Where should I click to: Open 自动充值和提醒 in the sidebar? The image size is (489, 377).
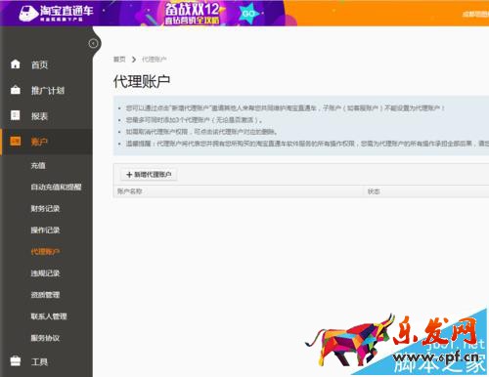pyautogui.click(x=56, y=187)
